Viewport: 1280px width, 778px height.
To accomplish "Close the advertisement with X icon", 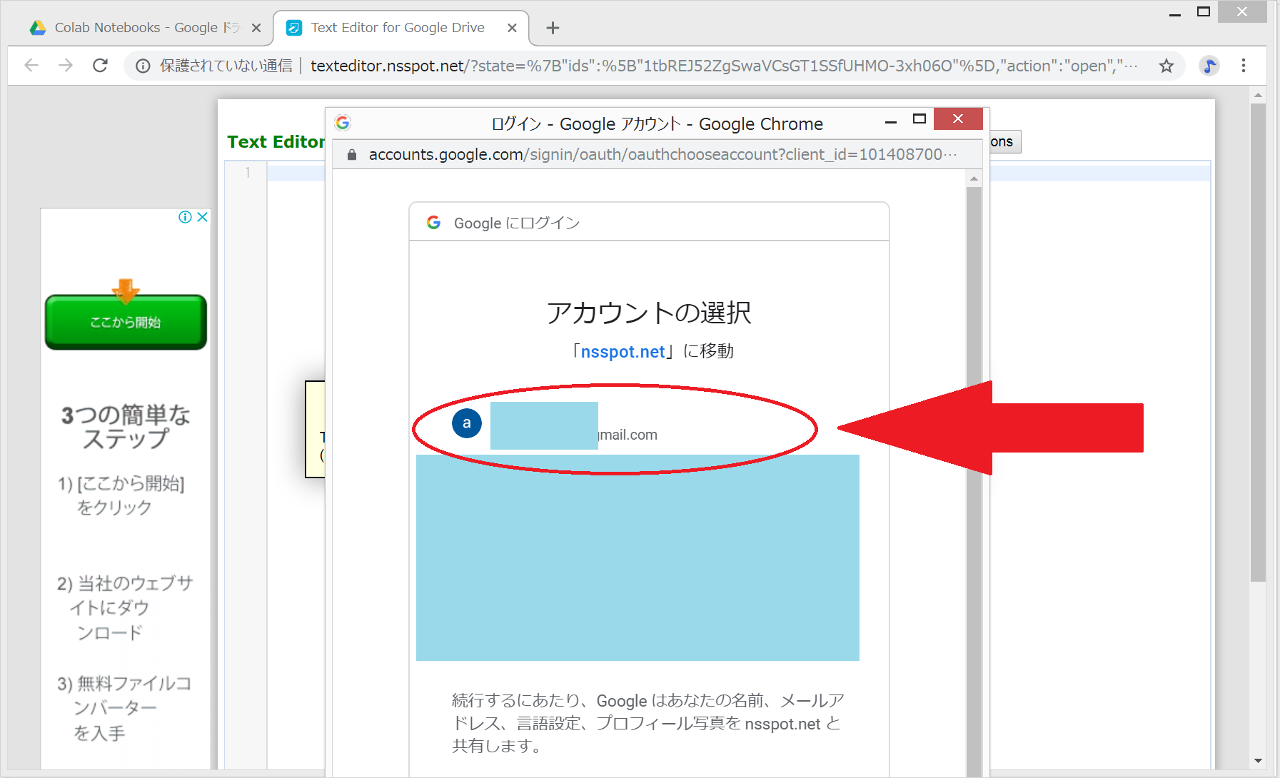I will pos(203,217).
